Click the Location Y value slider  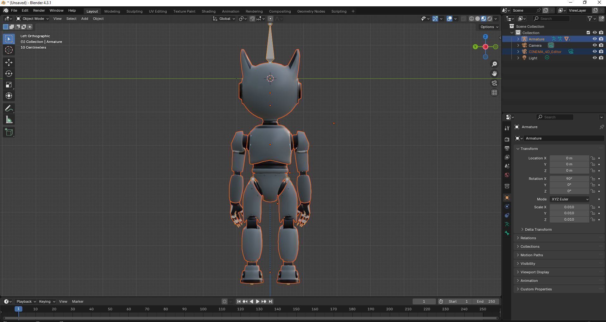point(569,164)
